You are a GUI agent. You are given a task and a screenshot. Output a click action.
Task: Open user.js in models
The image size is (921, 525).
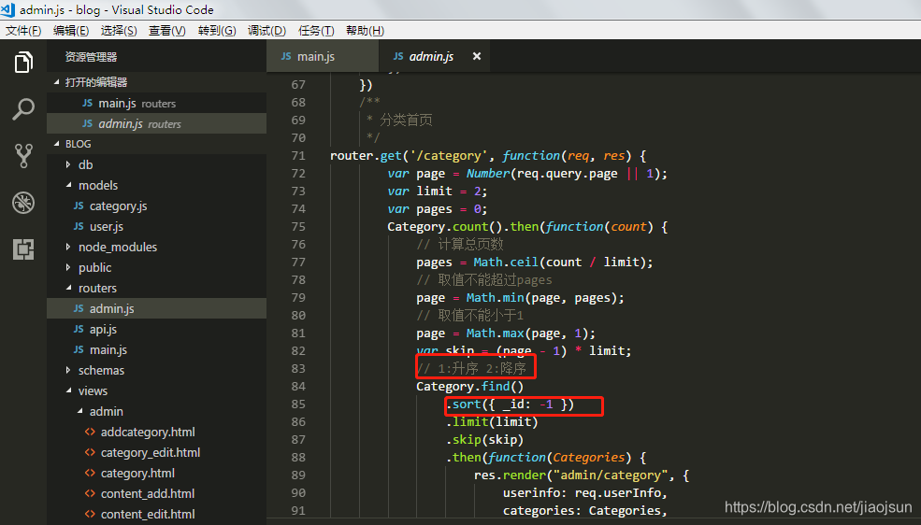[x=157, y=226]
